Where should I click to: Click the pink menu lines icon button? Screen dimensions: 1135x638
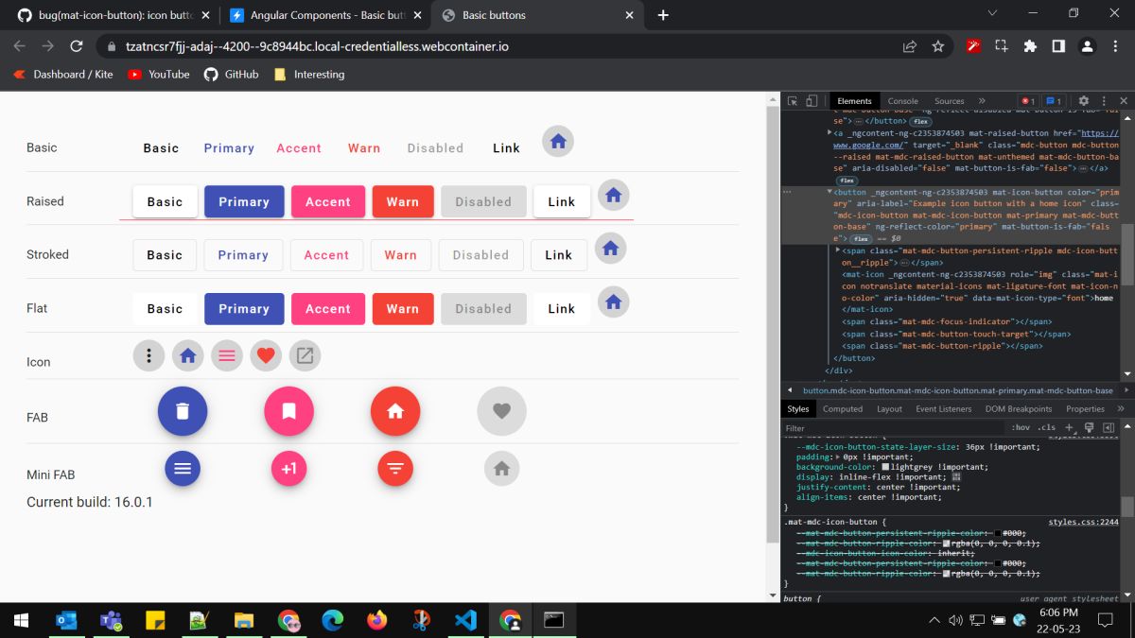click(227, 355)
